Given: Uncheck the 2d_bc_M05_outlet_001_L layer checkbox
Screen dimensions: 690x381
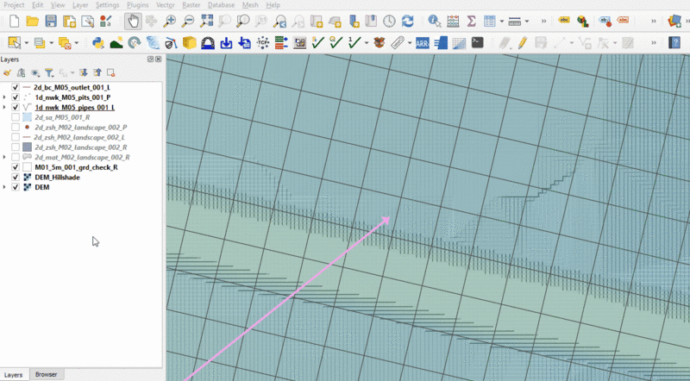Looking at the screenshot, I should (x=16, y=88).
